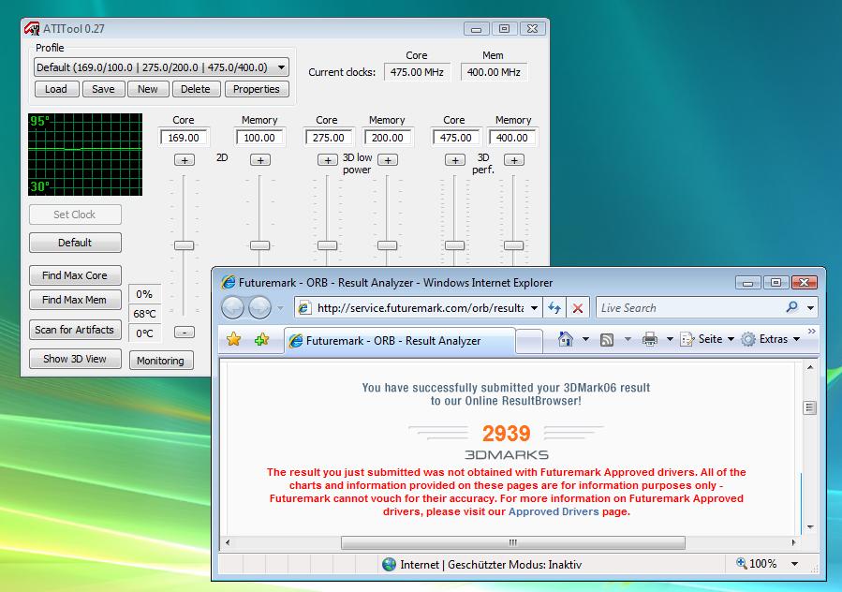Click the red Stop loading icon
The height and width of the screenshot is (592, 842).
pos(578,308)
